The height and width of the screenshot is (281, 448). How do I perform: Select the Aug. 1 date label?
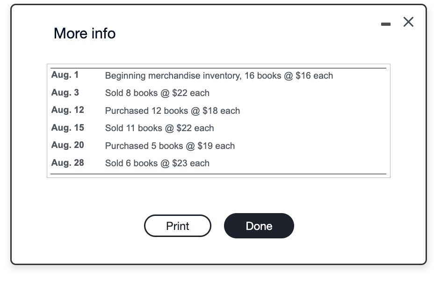[x=65, y=74]
